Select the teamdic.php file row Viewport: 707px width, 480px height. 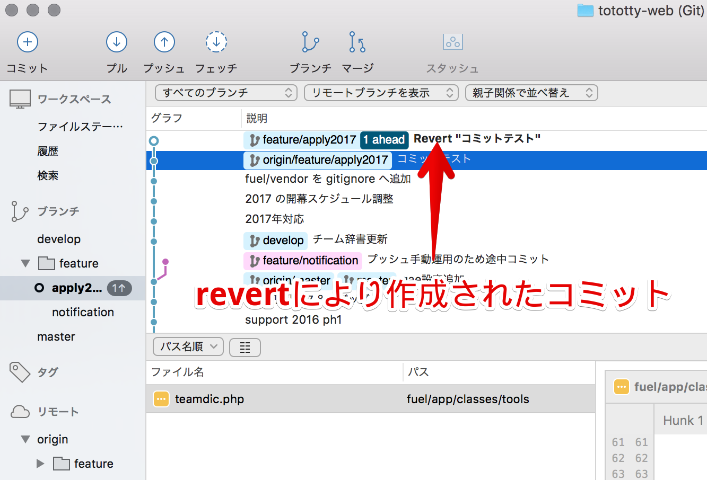[371, 399]
